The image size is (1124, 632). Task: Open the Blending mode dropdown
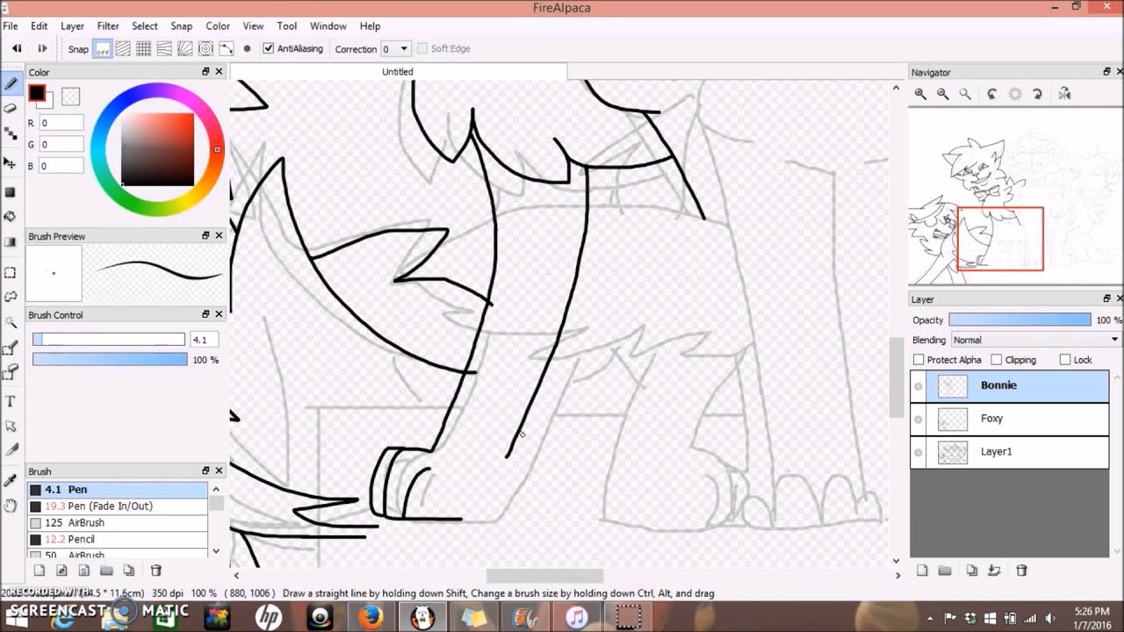[x=1035, y=340]
